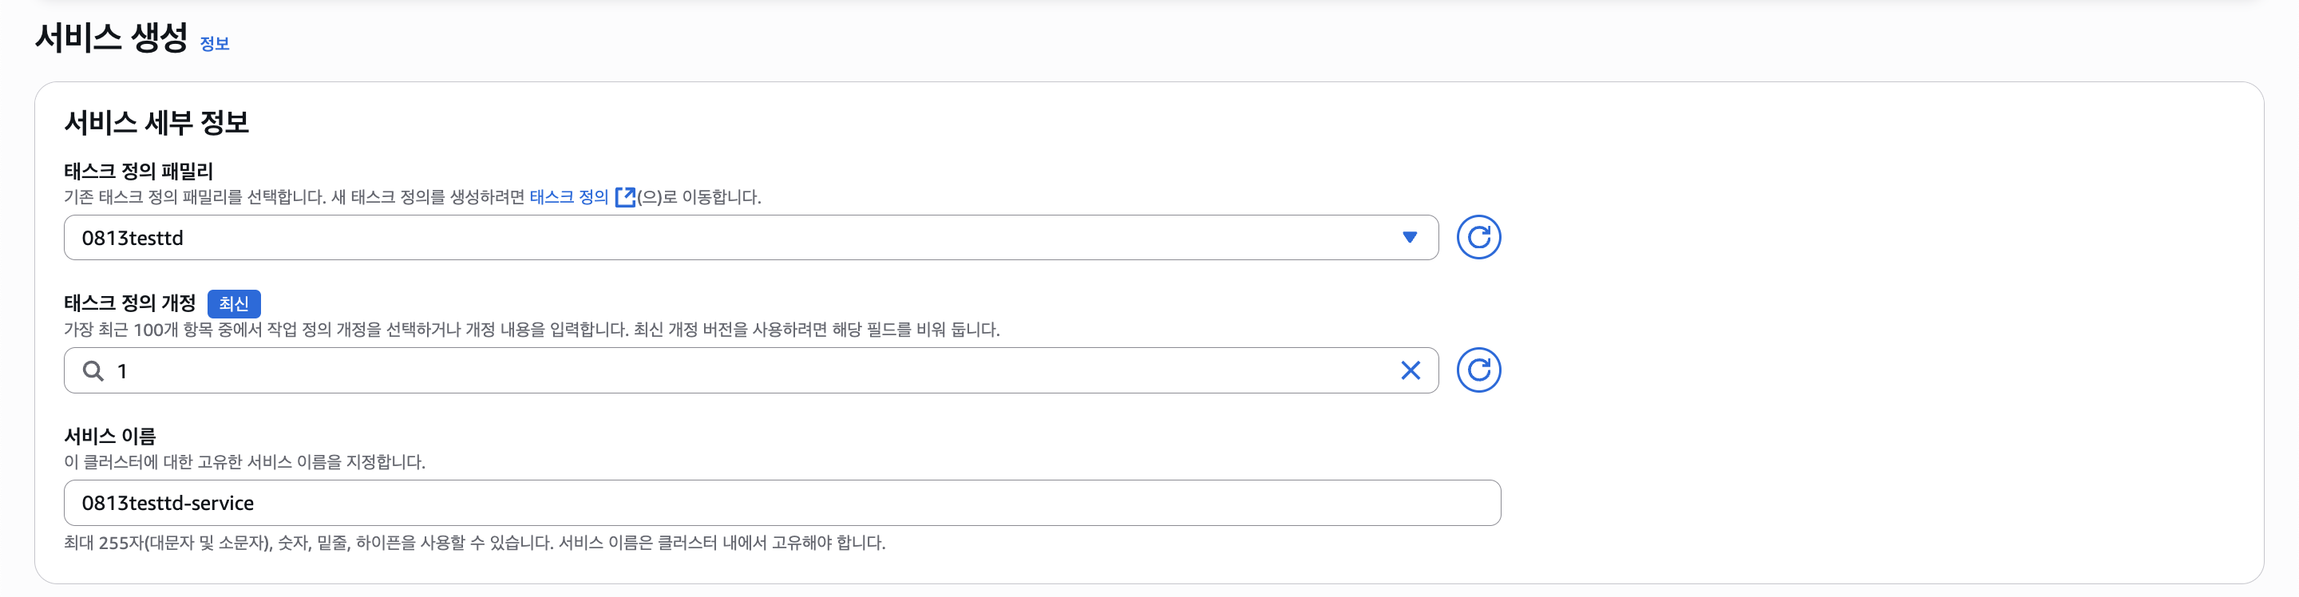Image resolution: width=2299 pixels, height=597 pixels.
Task: Click the external link icon after 태스크 정의
Action: pos(625,196)
